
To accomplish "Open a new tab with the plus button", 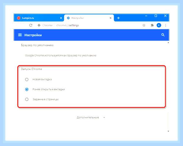I will (118, 18).
